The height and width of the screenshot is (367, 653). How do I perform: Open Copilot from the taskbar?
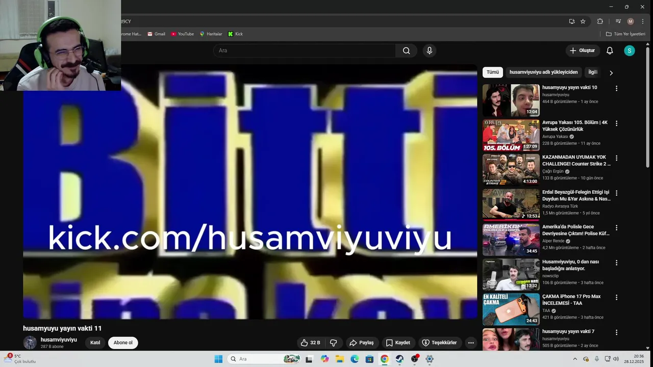(x=325, y=359)
